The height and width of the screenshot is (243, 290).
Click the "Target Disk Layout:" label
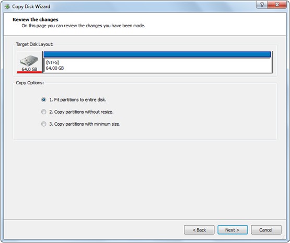[34, 45]
